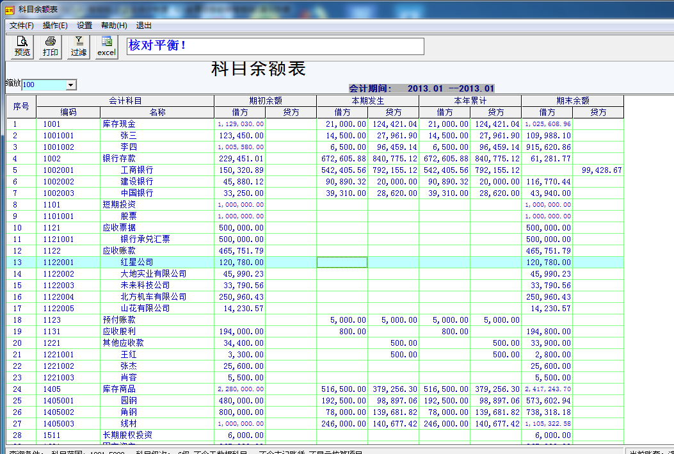Select the 北方机车有限公司 row name
The width and height of the screenshot is (674, 454).
tap(154, 297)
